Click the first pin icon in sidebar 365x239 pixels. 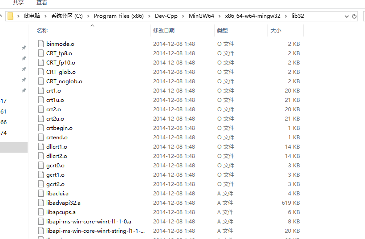click(x=24, y=48)
